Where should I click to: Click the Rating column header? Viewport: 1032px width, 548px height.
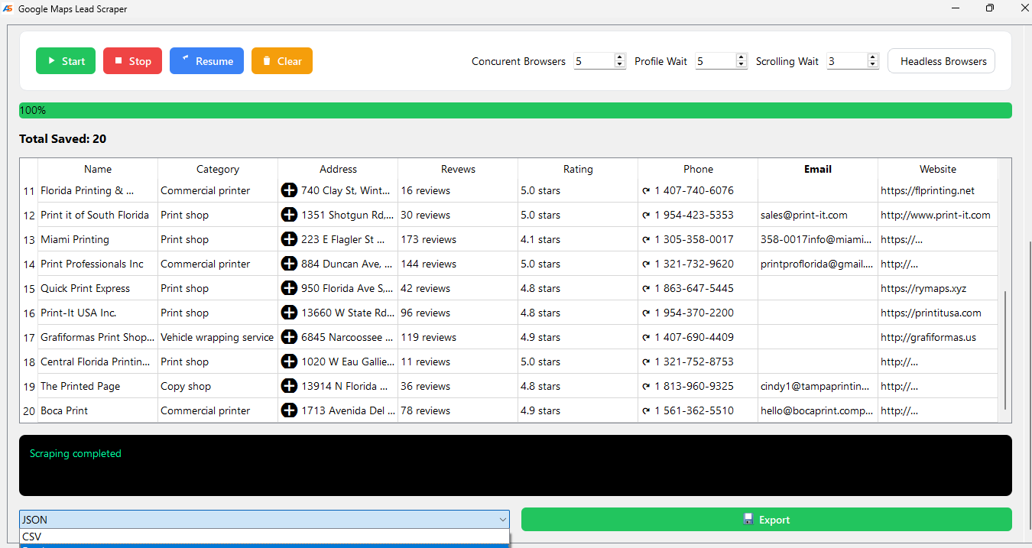pos(577,169)
